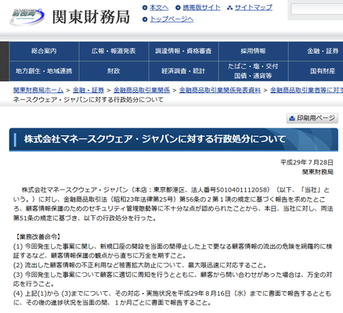The height and width of the screenshot is (313, 343).
Task: Go to トップページへ link
Action: (171, 20)
